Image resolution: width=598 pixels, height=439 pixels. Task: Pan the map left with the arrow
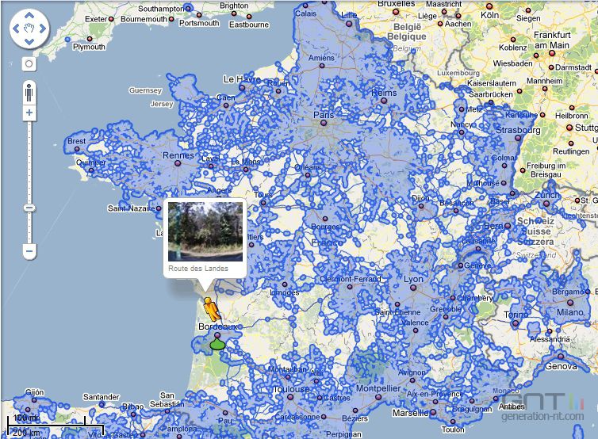tap(16, 29)
